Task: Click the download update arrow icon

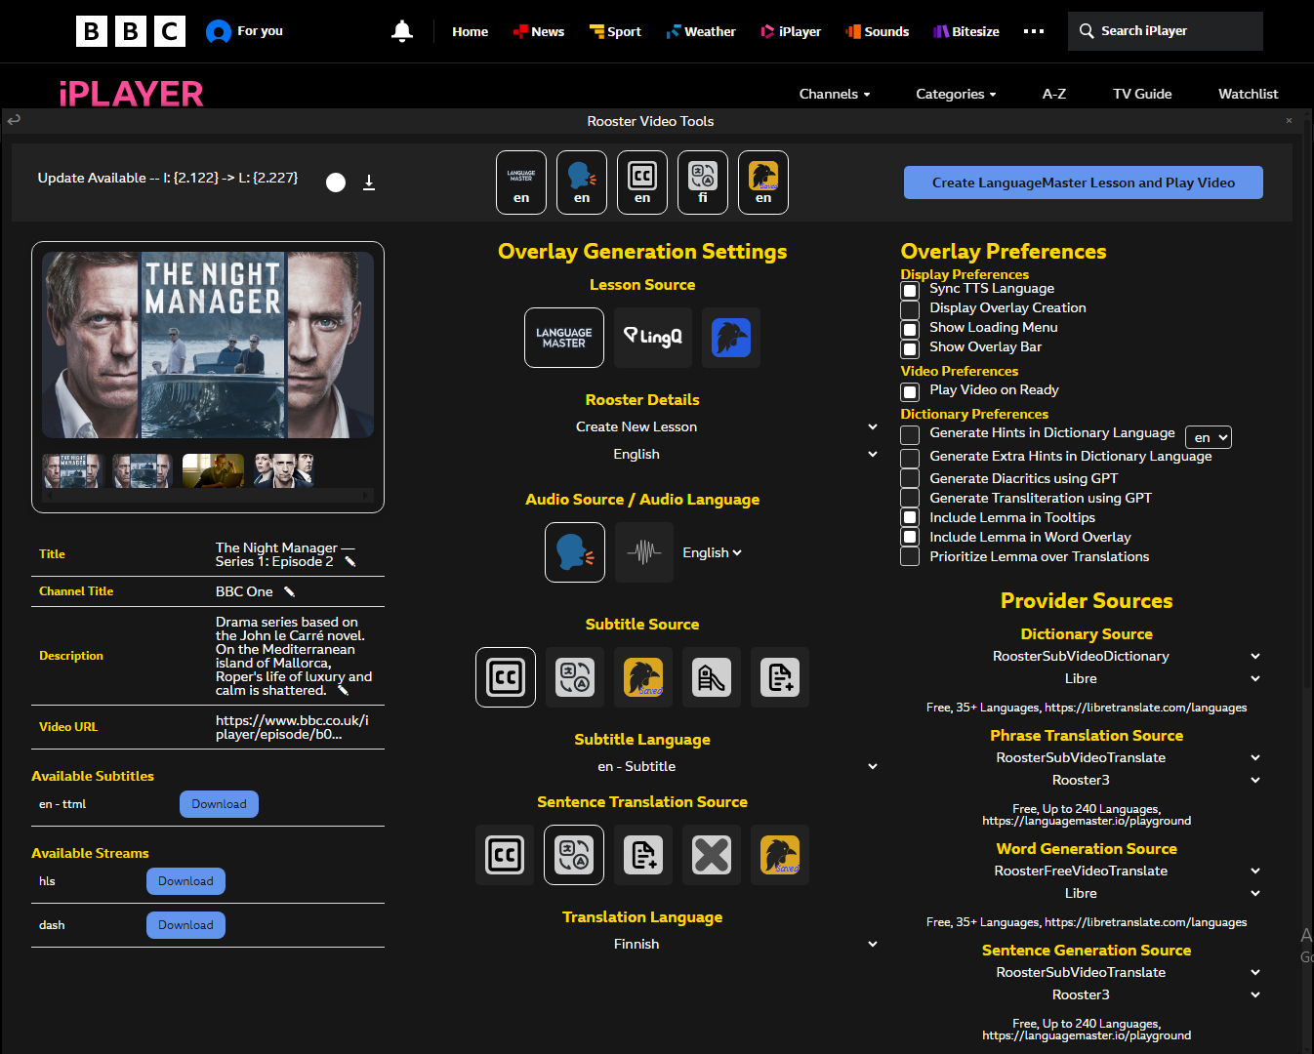Action: pos(369,182)
